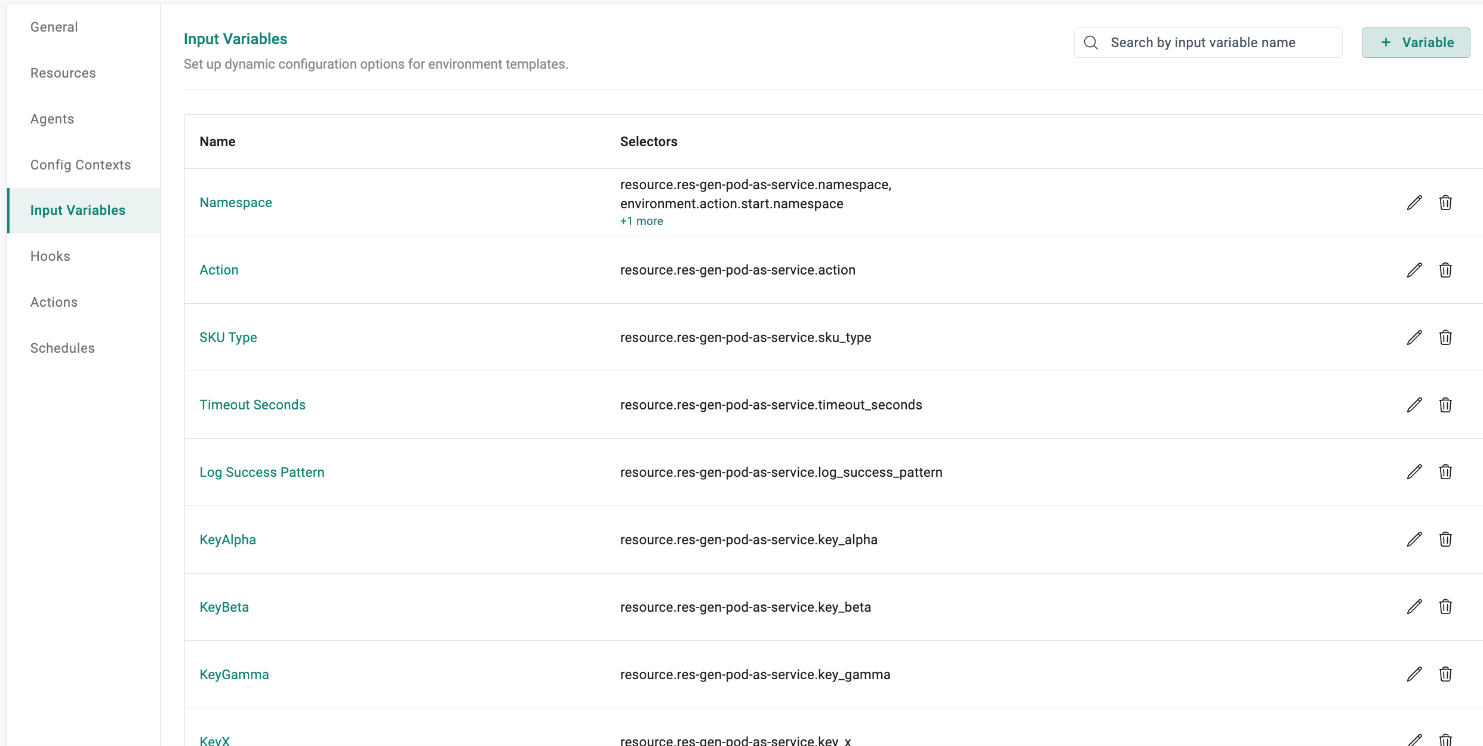Viewport: 1483px width, 746px height.
Task: Delete the Namespace variable
Action: (1445, 203)
